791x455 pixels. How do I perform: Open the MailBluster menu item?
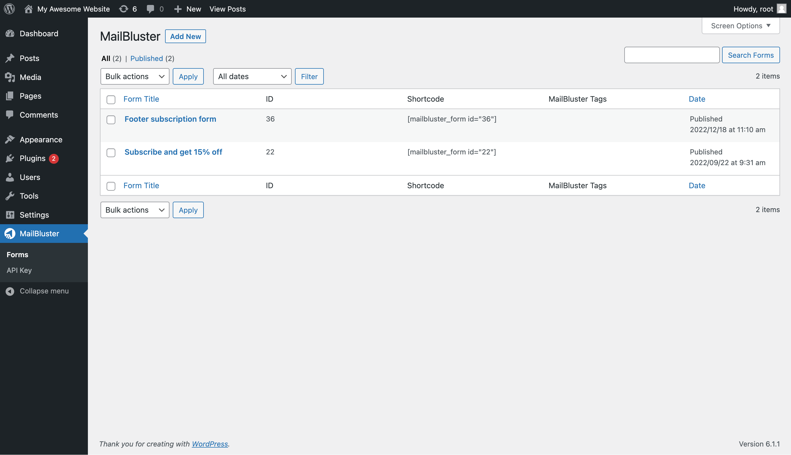coord(44,234)
